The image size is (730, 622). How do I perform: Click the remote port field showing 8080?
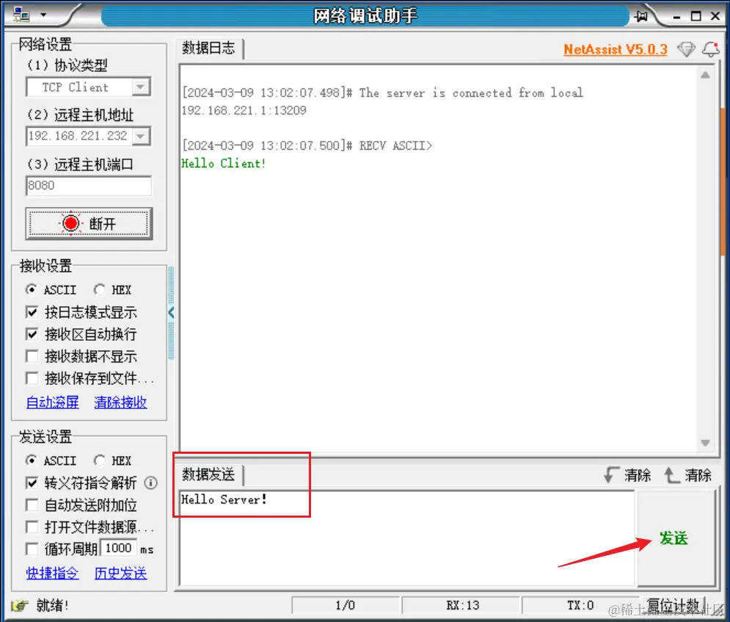[89, 186]
